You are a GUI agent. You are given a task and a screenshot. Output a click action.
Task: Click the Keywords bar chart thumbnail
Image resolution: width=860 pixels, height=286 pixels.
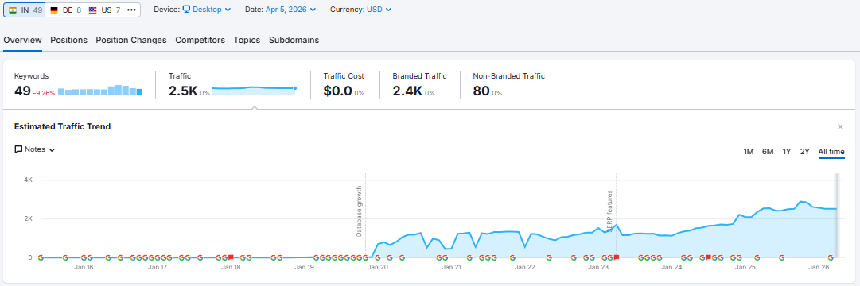click(100, 91)
